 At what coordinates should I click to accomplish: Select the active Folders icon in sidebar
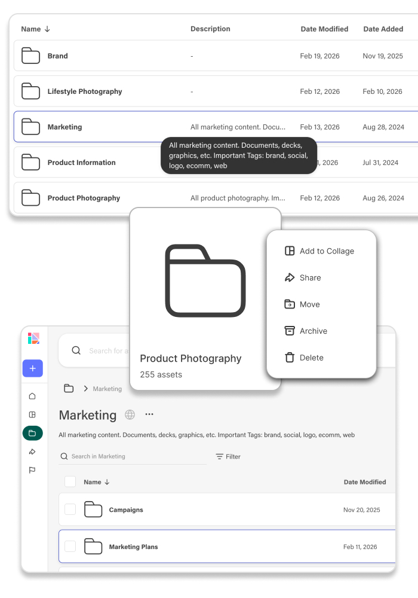32,433
